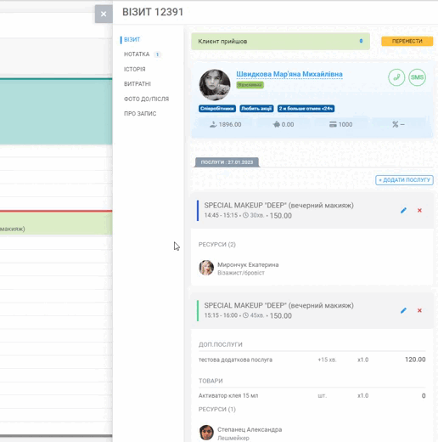This screenshot has width=438, height=442.
Task: Open the ФОТО ДО/ПІСЛЯ section
Action: tap(146, 99)
